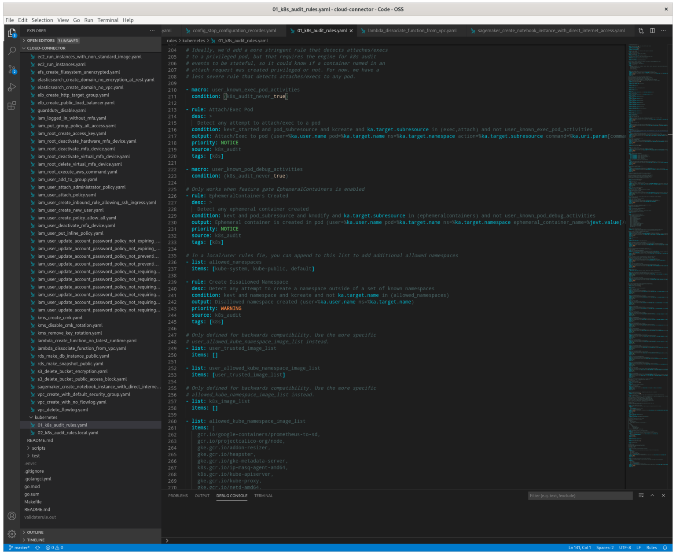Click the Split Editor Right icon
Viewport: 676px width, 555px height.
tap(652, 31)
